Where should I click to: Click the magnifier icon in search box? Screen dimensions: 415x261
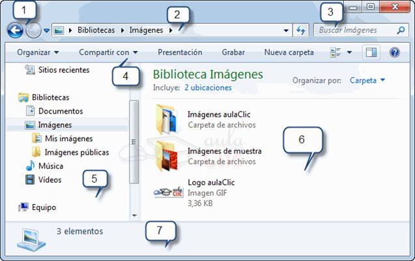[401, 31]
